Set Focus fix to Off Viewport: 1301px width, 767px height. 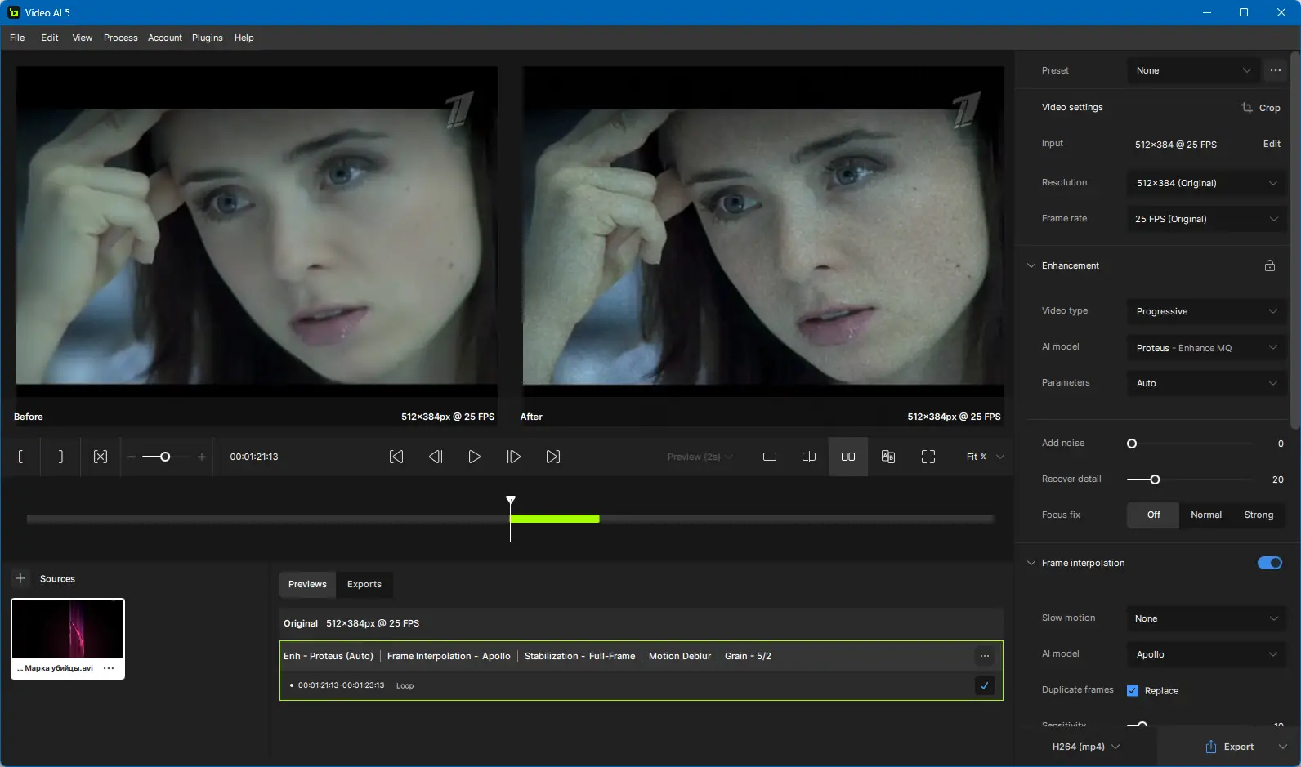[x=1153, y=515]
